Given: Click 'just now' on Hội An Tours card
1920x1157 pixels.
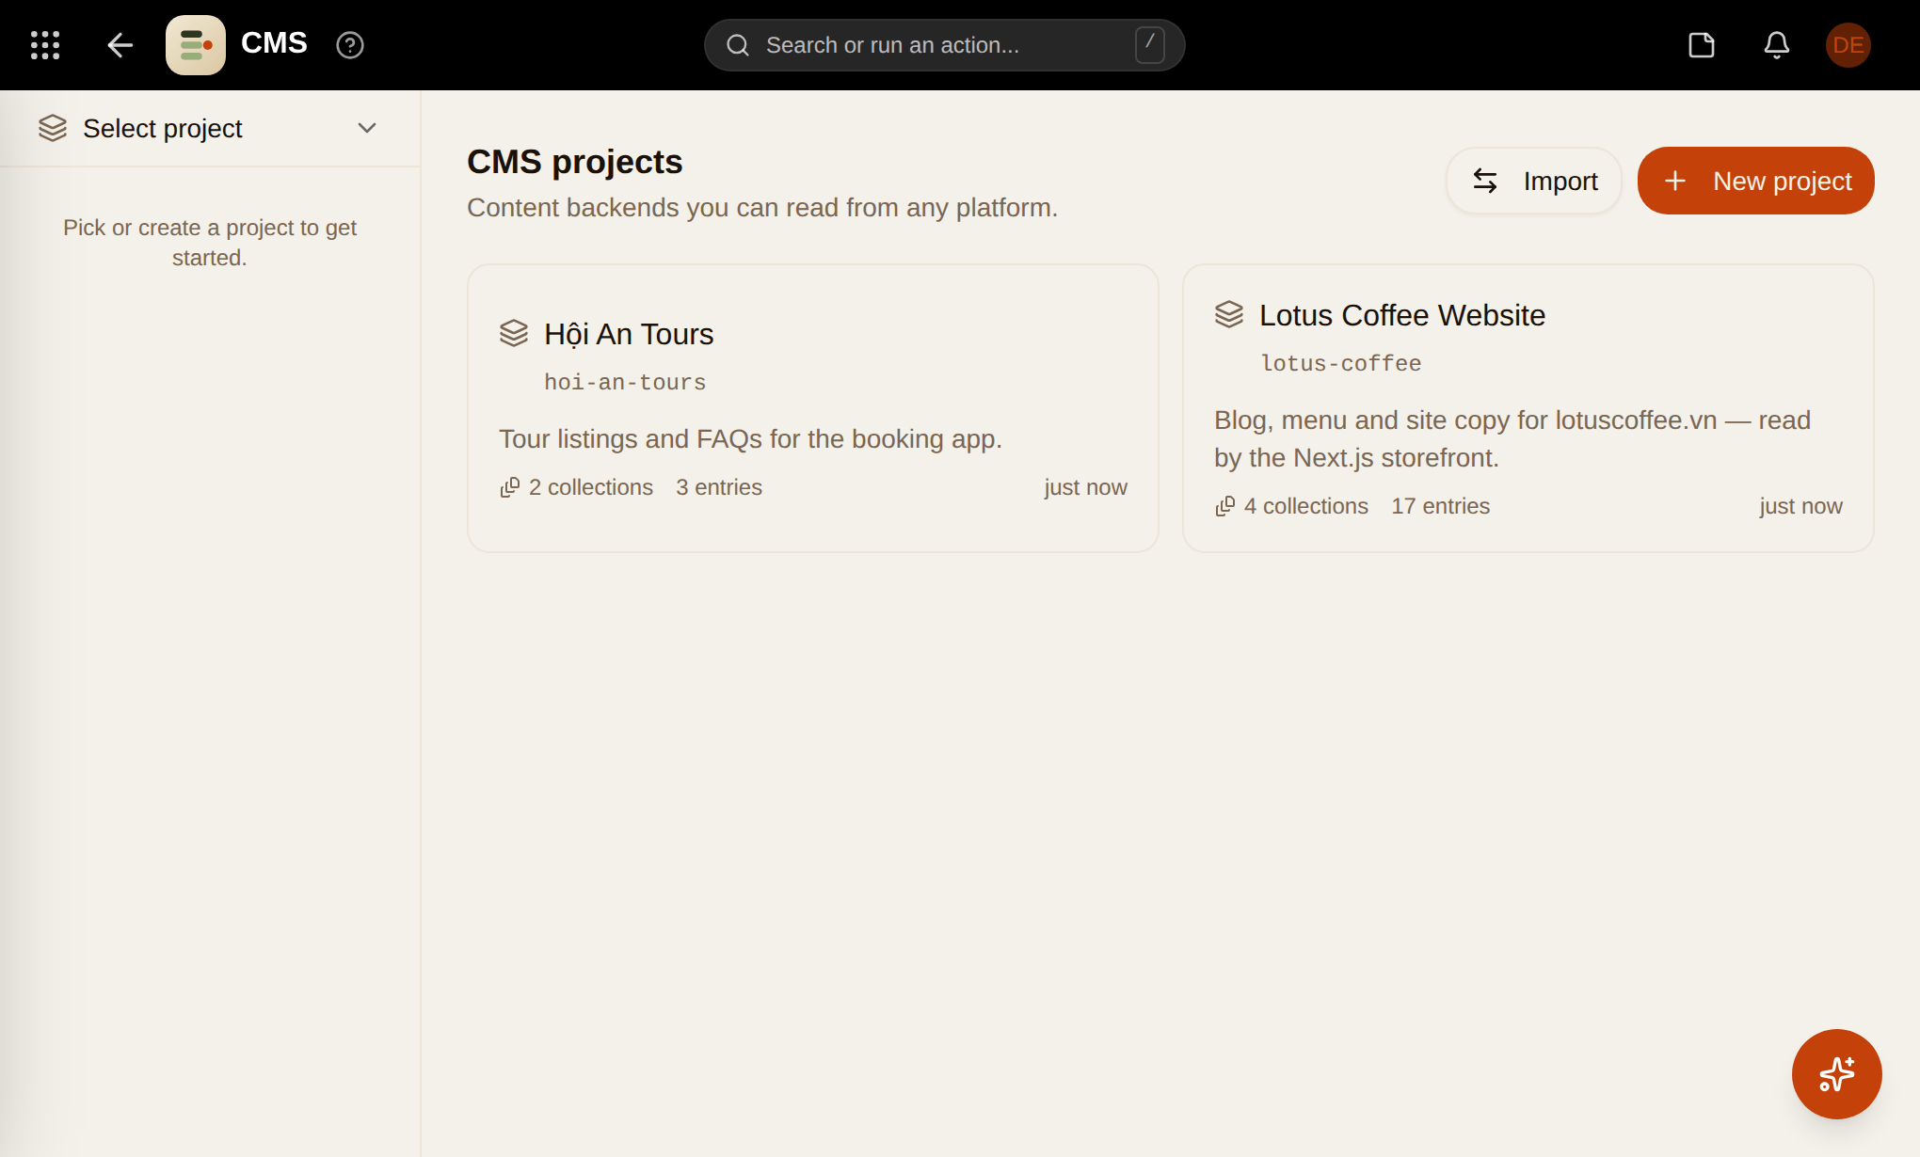Looking at the screenshot, I should click(x=1085, y=487).
